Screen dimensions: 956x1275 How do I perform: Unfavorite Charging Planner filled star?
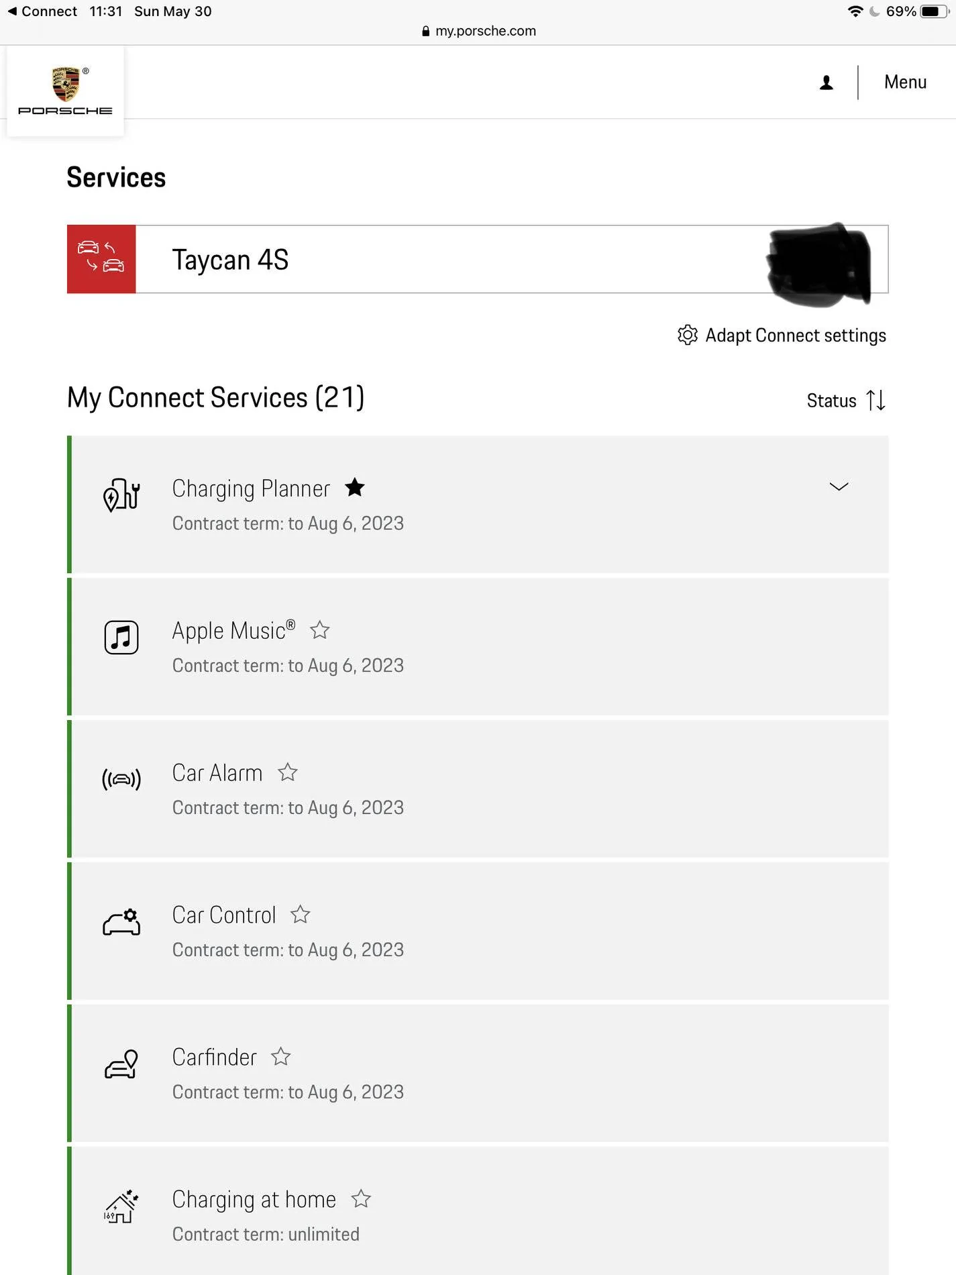tap(355, 487)
